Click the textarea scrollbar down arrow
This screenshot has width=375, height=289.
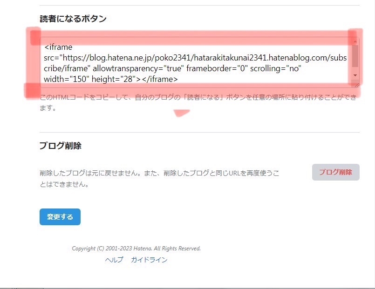click(355, 75)
